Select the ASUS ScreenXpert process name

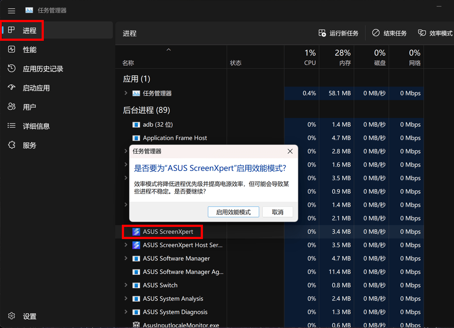[x=168, y=232]
